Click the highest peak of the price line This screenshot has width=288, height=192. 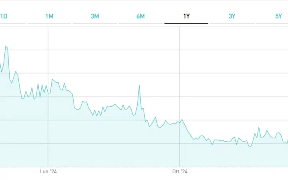tap(6, 46)
